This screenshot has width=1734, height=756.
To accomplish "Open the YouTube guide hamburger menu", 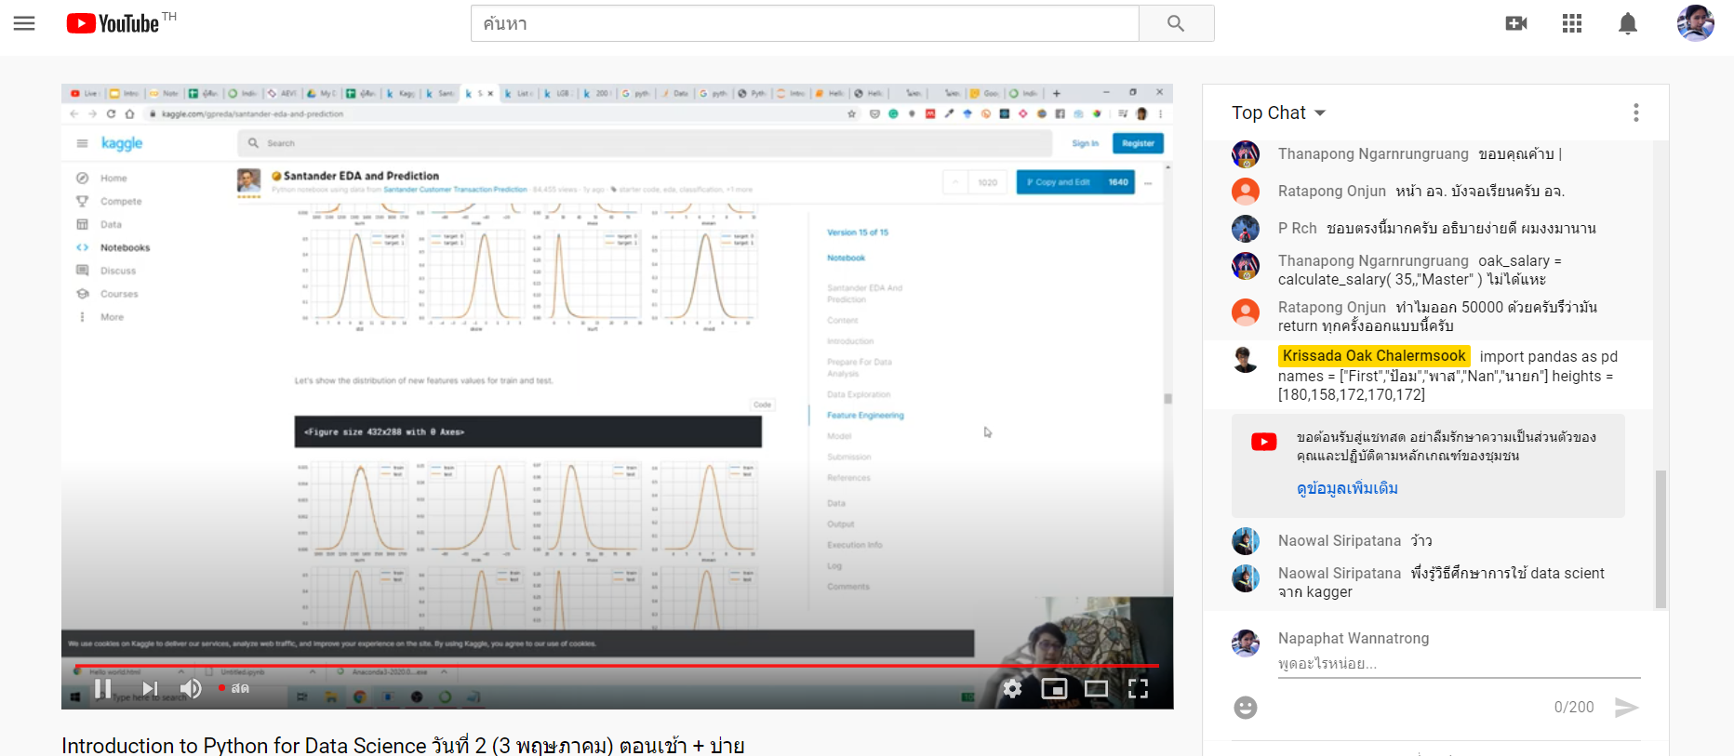I will 24,23.
